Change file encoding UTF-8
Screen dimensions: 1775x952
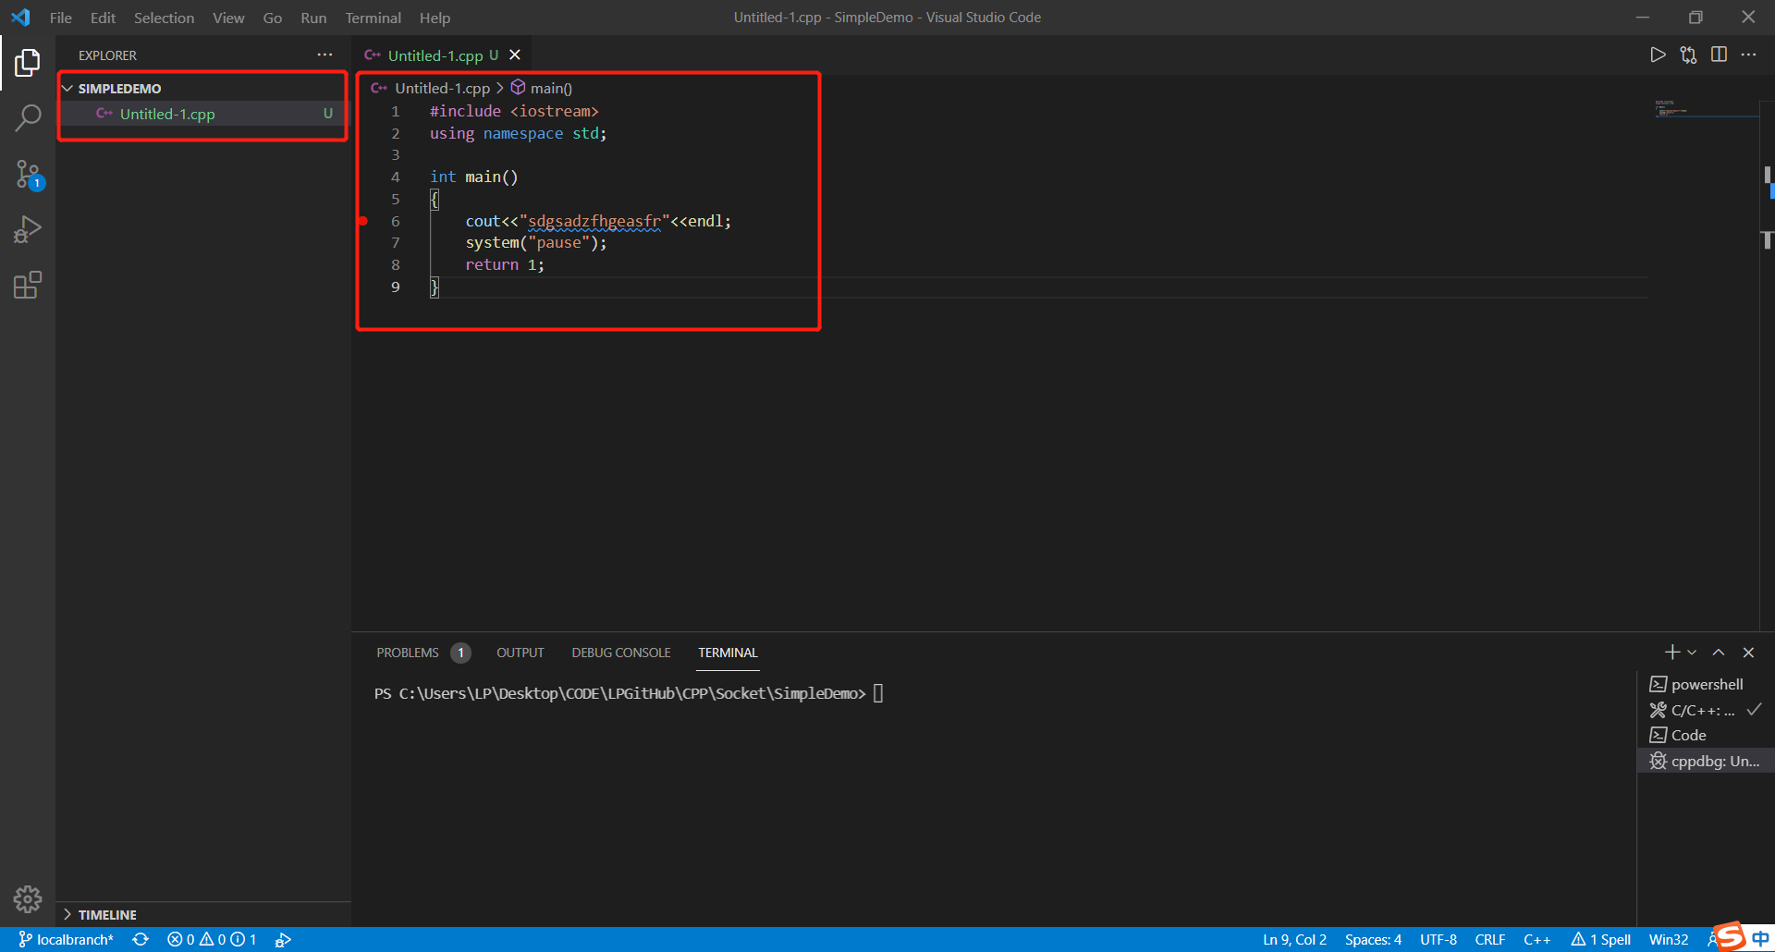(1438, 940)
